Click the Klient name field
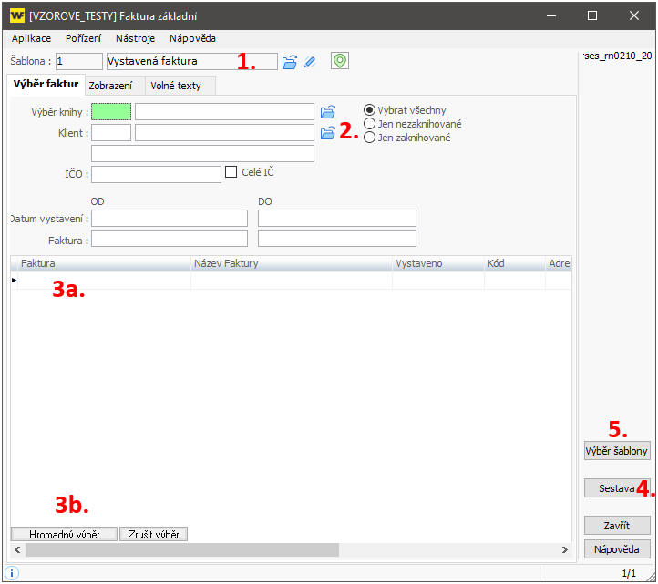This screenshot has width=658, height=584. 224,133
